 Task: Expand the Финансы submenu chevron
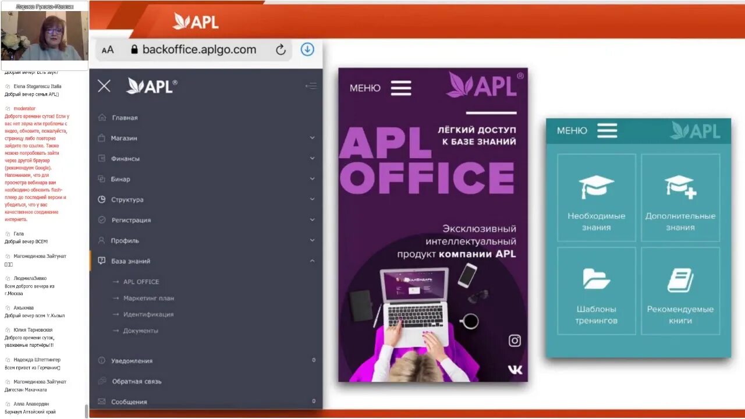click(312, 158)
